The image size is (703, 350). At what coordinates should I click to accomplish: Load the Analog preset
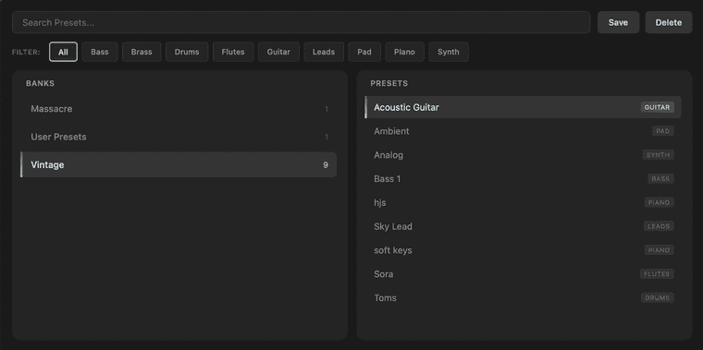click(523, 155)
